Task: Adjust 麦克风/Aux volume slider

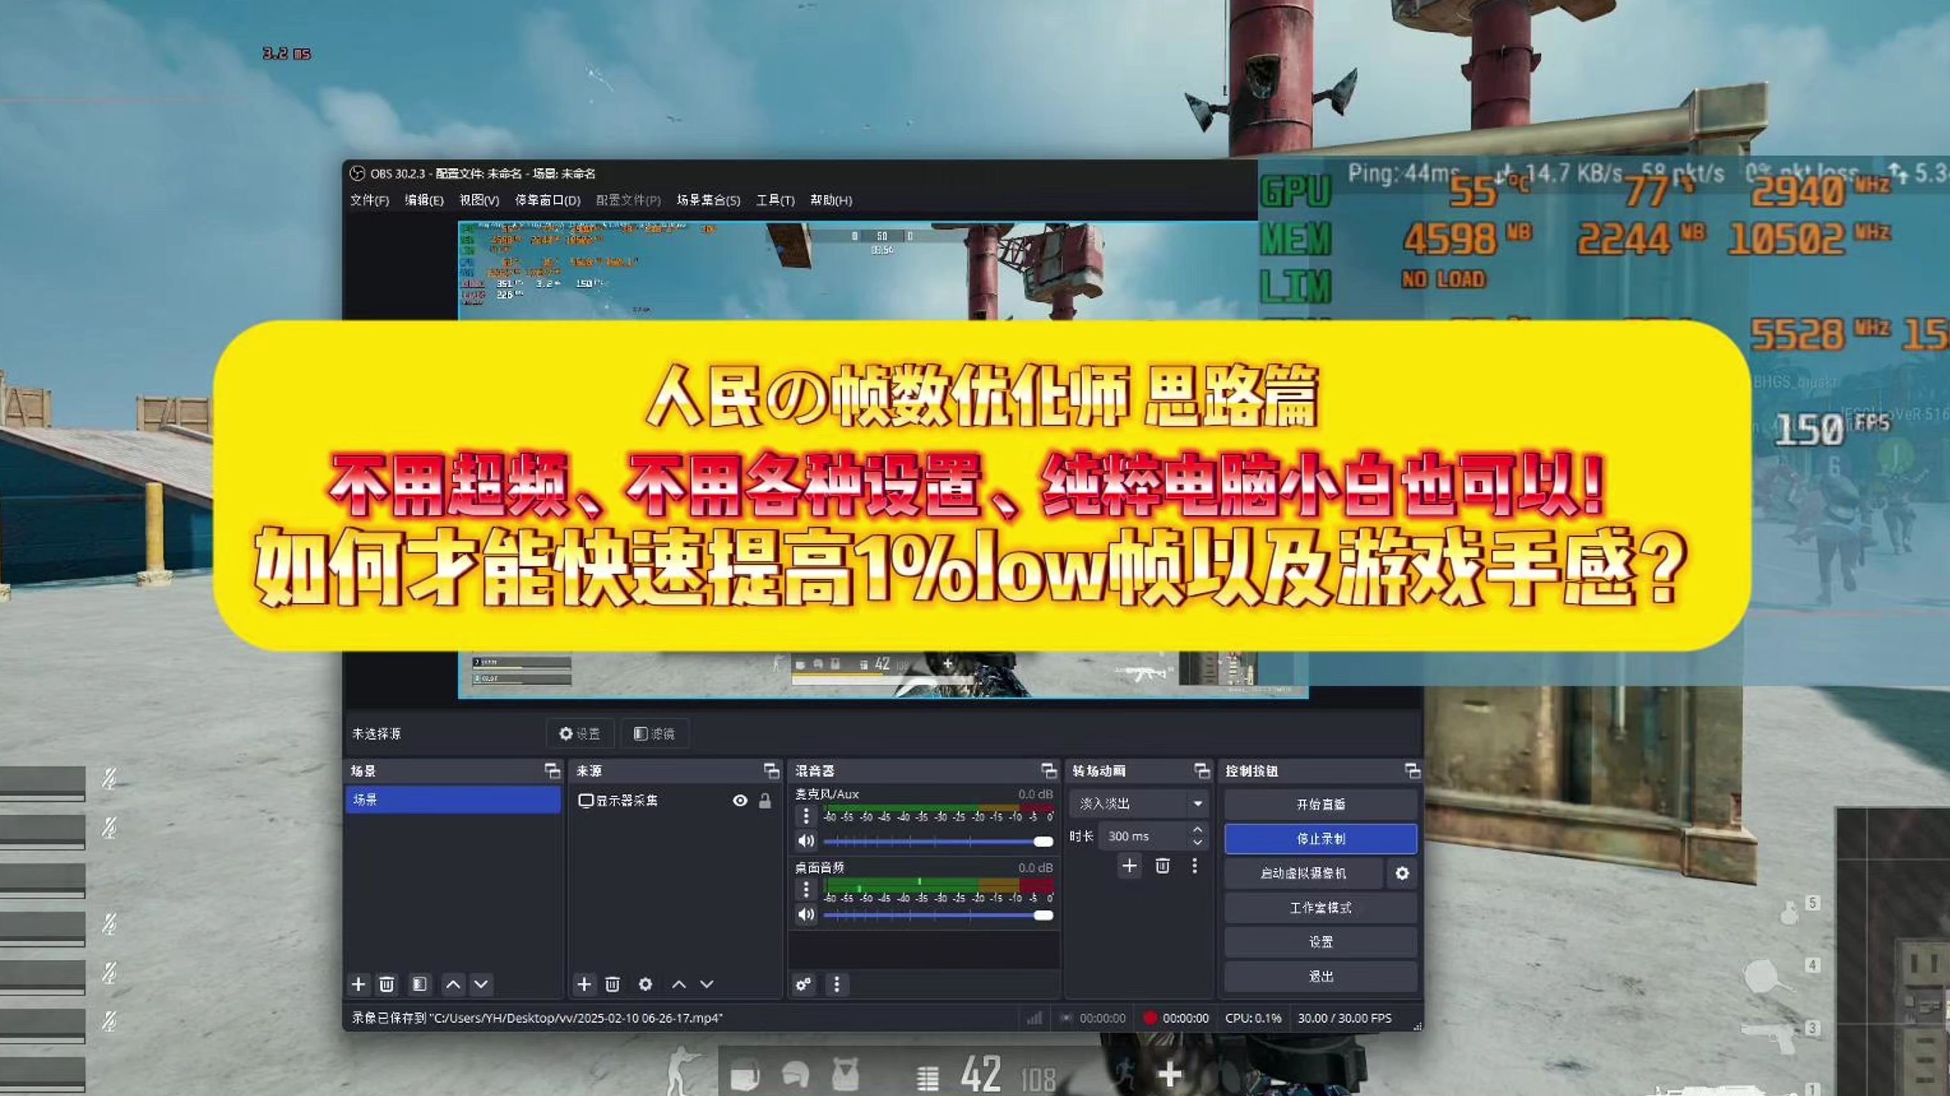Action: [x=938, y=841]
